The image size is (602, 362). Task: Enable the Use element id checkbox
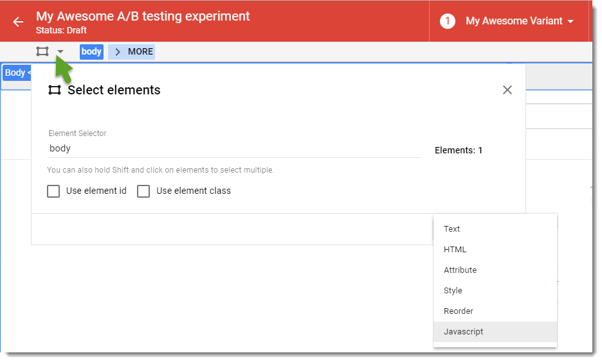click(54, 191)
